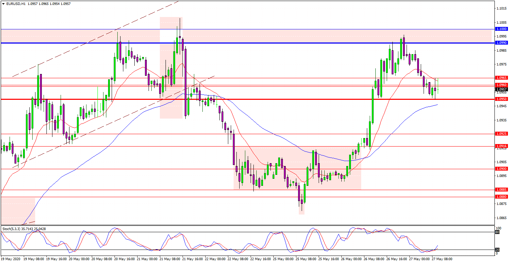Select the blue 1.0990 price label
The width and height of the screenshot is (509, 263).
click(x=502, y=43)
